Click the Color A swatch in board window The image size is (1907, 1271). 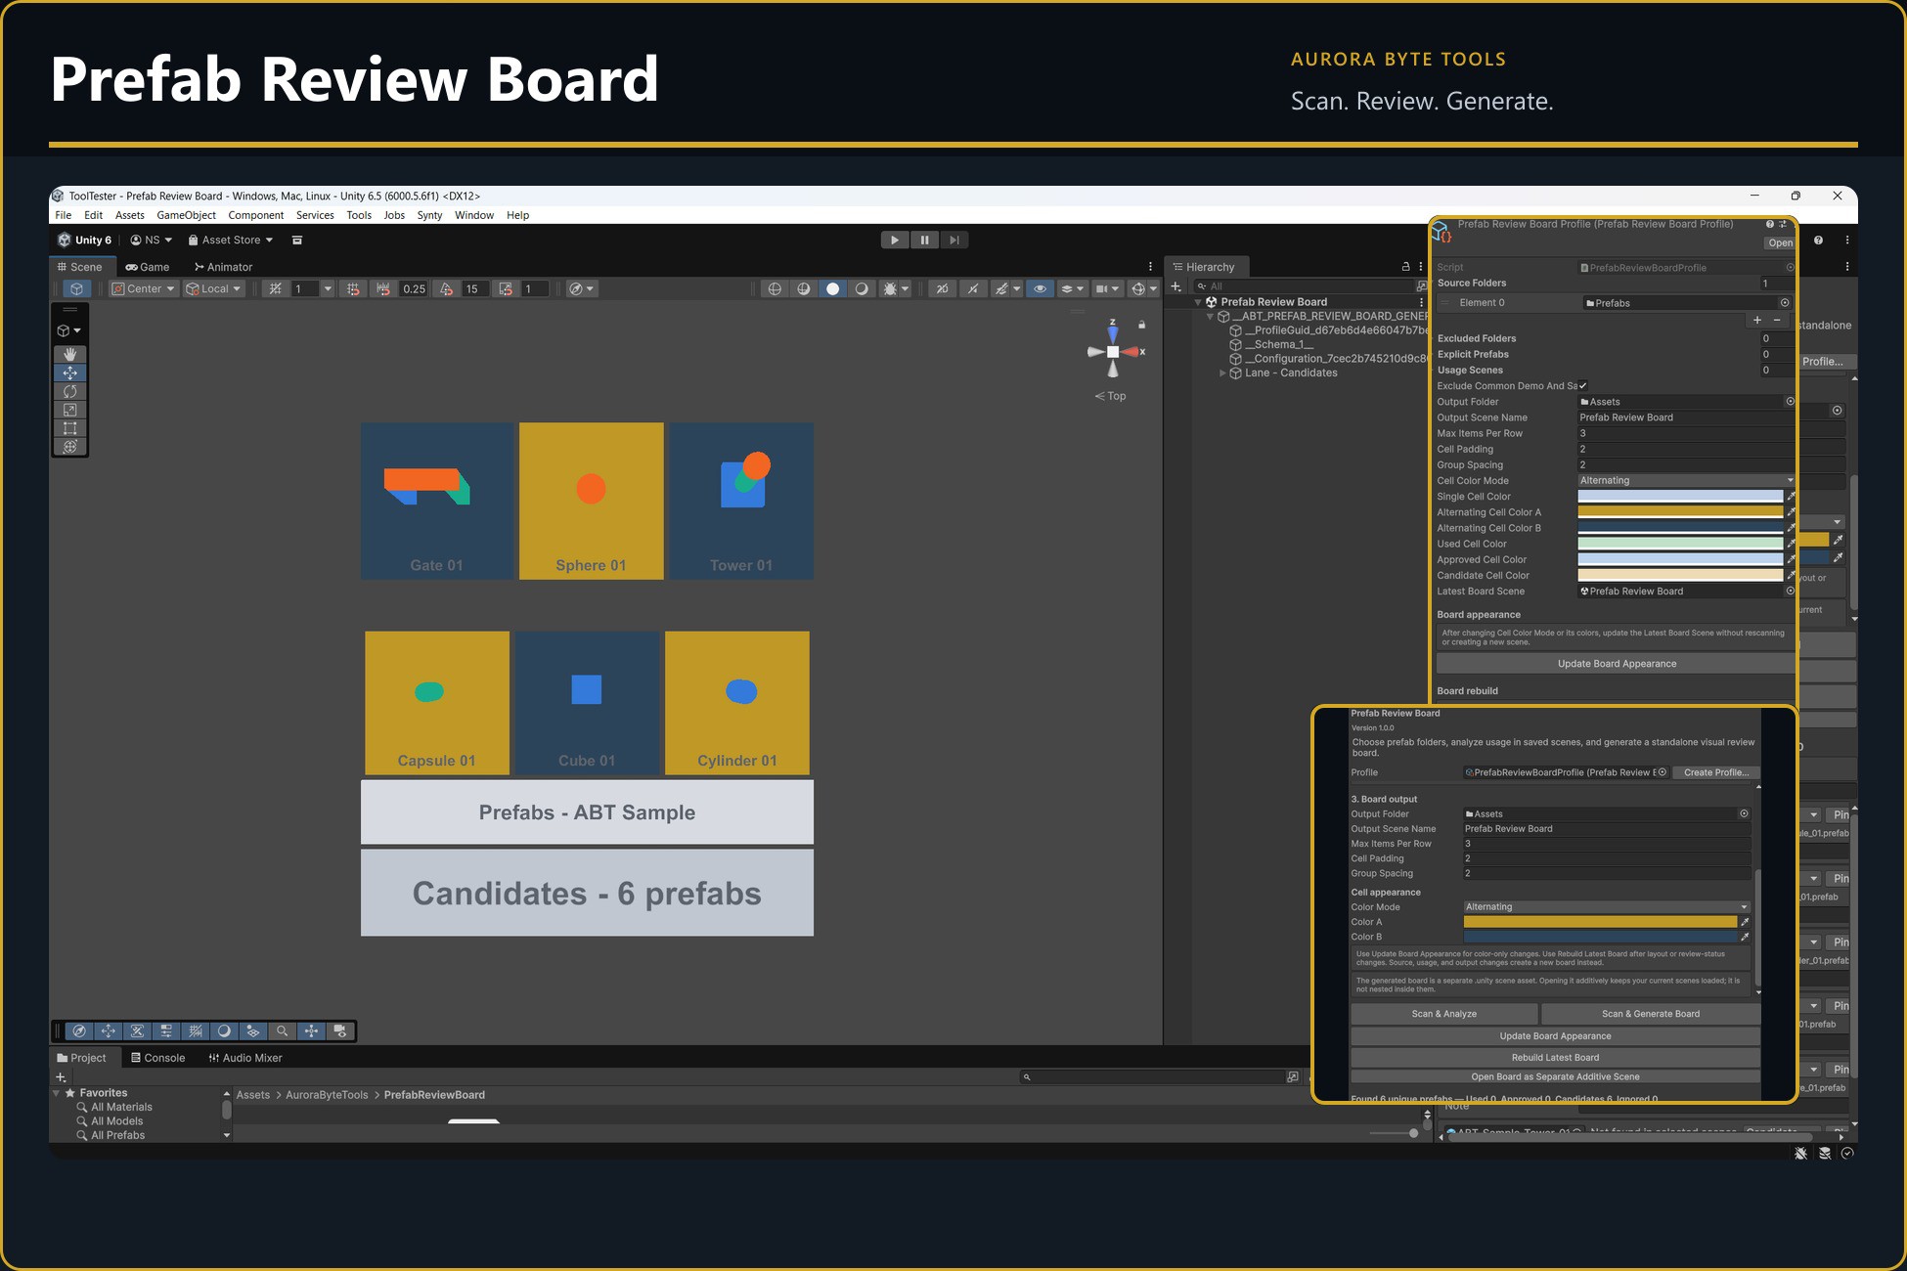(x=1600, y=922)
